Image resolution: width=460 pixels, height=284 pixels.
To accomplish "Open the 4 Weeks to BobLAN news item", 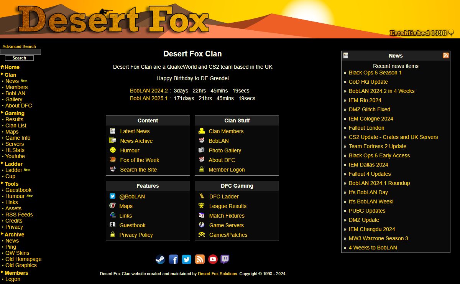I will [x=373, y=248].
